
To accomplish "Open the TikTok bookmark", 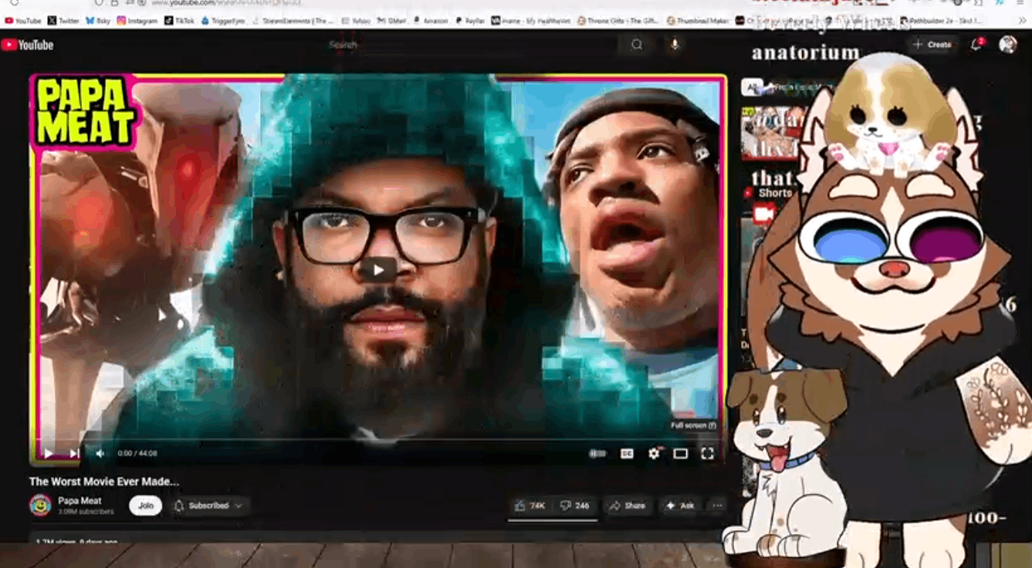I will coord(180,21).
